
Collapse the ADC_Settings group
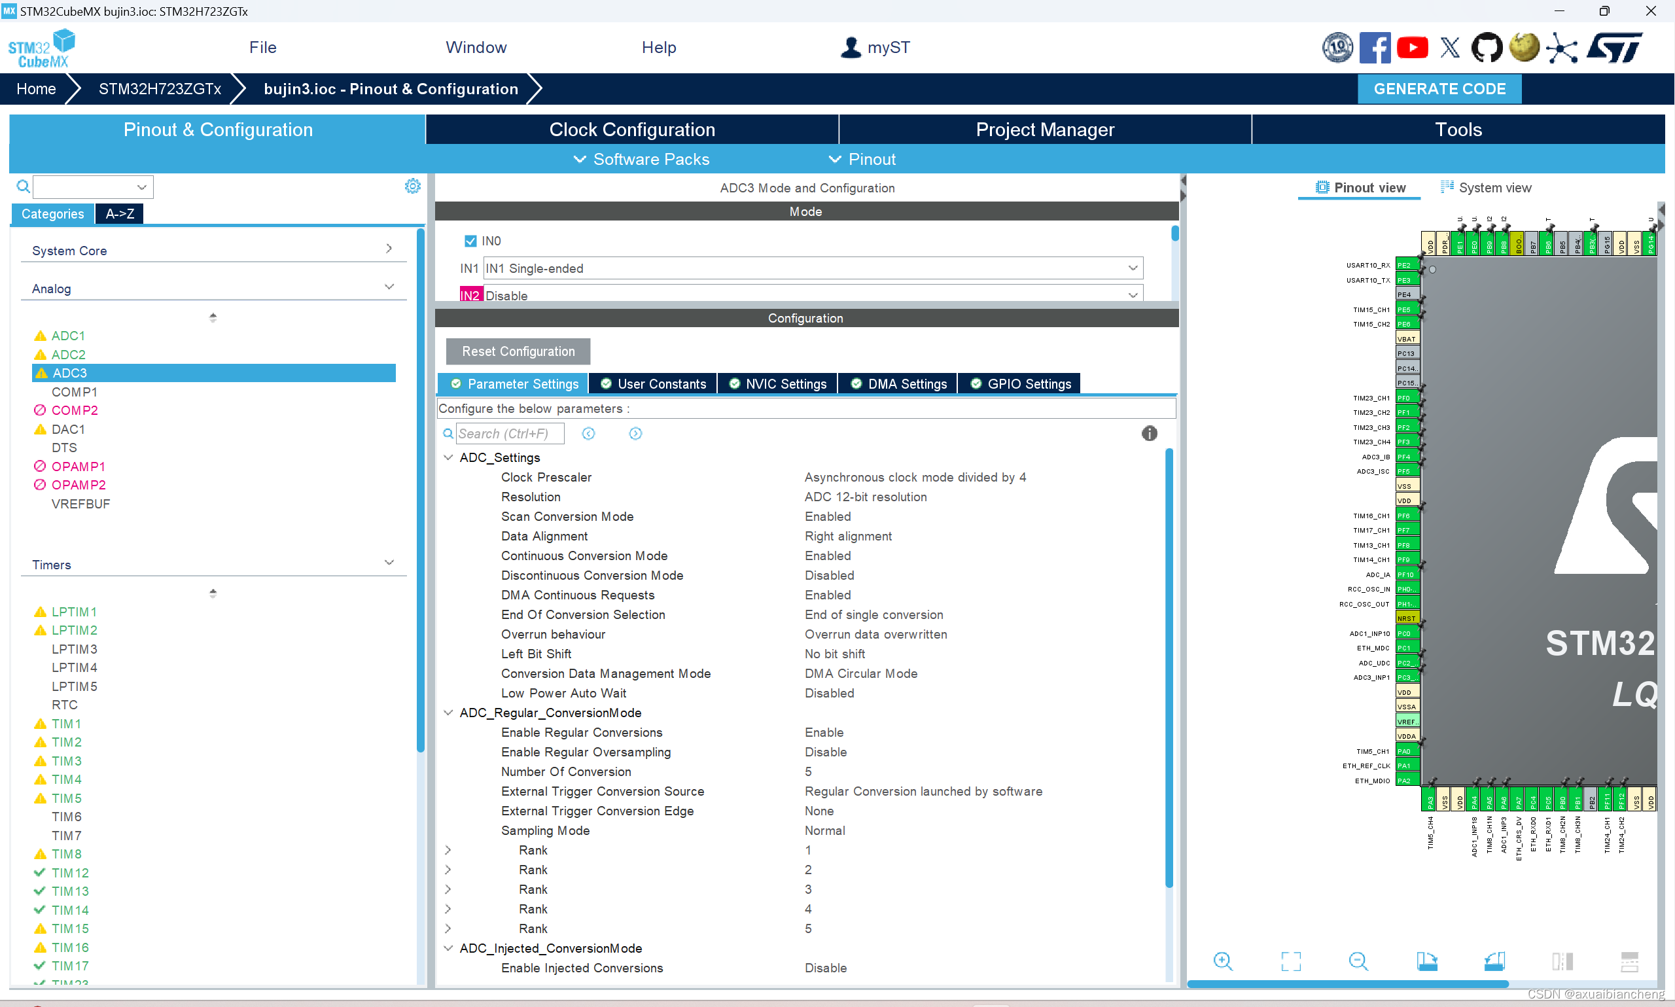(448, 457)
